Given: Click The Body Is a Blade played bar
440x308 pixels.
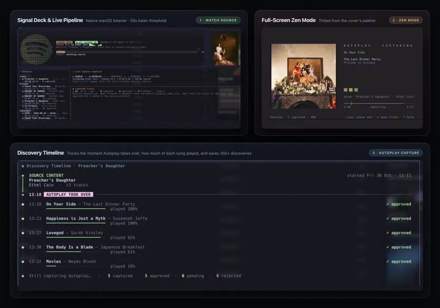Looking at the screenshot, I should coord(76,252).
